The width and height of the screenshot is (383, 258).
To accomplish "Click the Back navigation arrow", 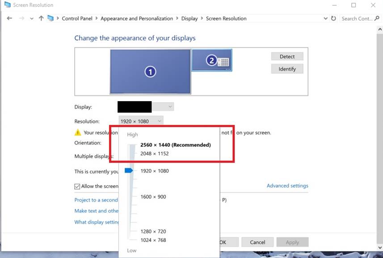I will click(9, 18).
